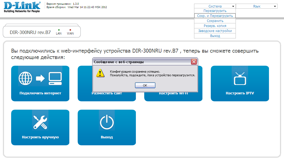
Task: Click the LAN status indicator
Action: pos(59,32)
